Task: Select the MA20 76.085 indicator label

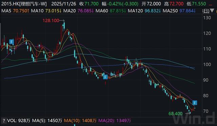Action: coord(78,10)
